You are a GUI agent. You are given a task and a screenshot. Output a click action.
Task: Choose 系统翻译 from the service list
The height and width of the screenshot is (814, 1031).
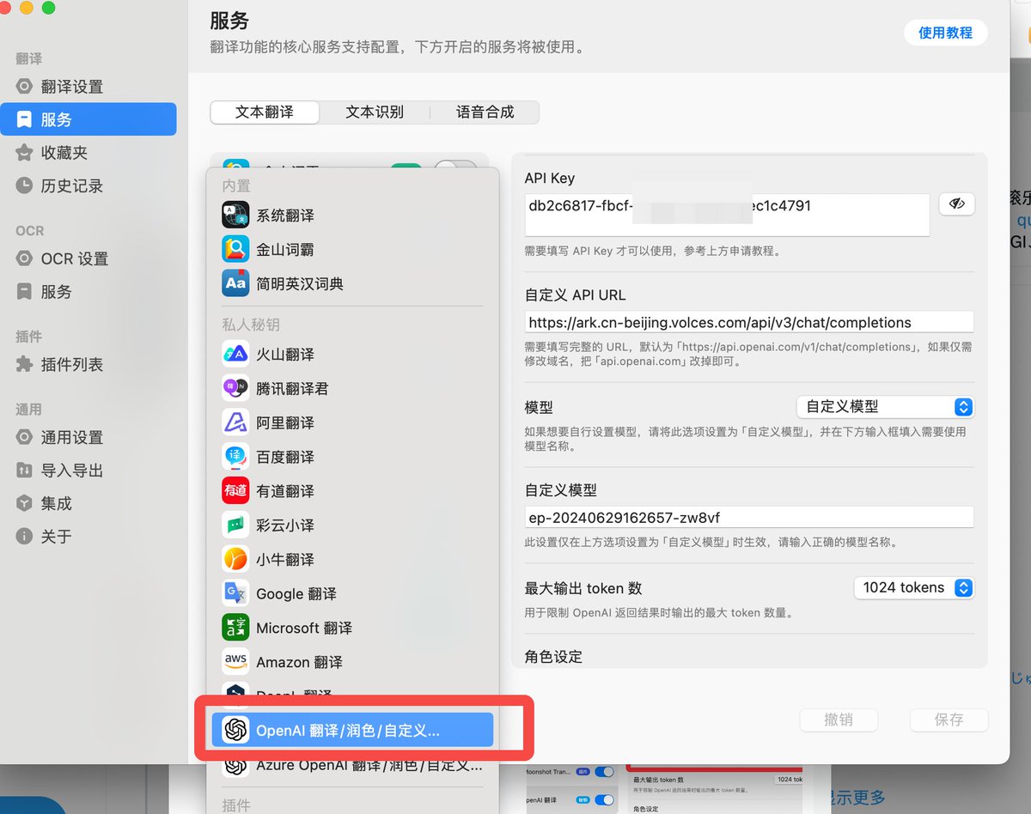coord(352,216)
